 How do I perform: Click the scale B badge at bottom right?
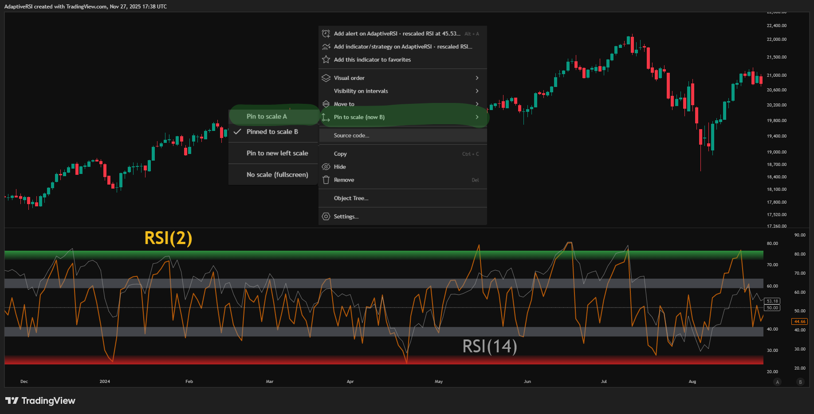click(800, 382)
